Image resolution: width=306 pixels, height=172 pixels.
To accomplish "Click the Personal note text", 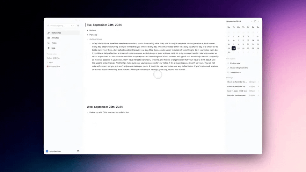I will pos(93,35).
